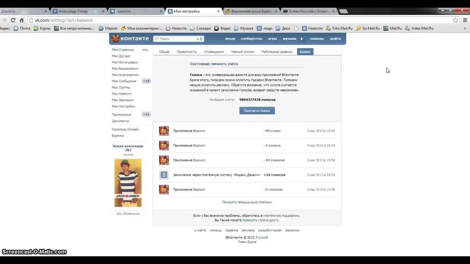
Task: Open the Foto.Mail.Ru bookmark
Action: point(339,28)
